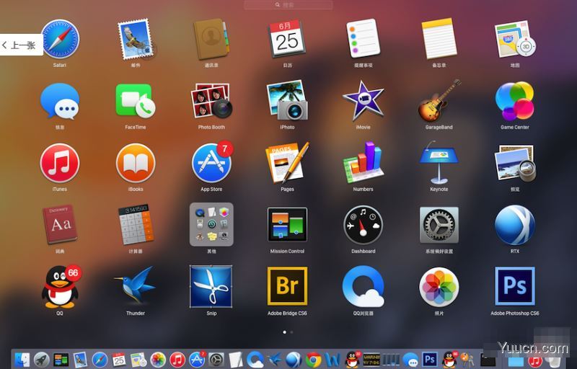Launch iMovie
Viewport: 577px width, 369px height.
364,100
